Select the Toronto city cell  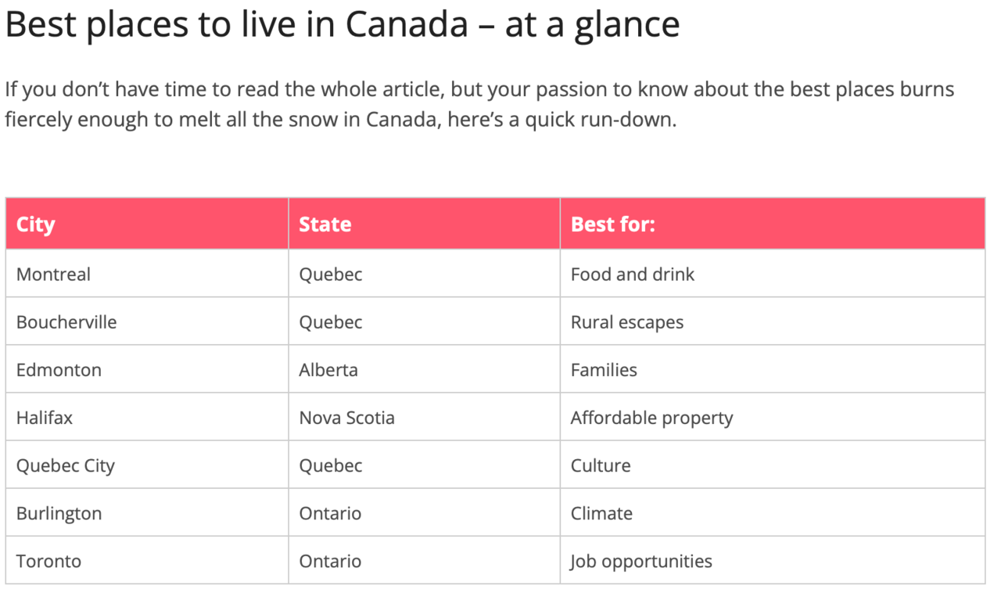pyautogui.click(x=49, y=561)
